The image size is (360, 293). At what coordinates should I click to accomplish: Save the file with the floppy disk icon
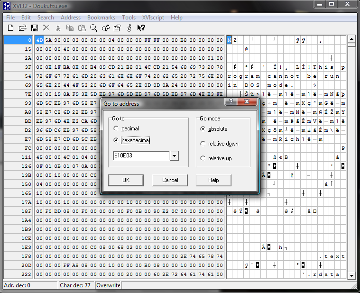tap(35, 28)
